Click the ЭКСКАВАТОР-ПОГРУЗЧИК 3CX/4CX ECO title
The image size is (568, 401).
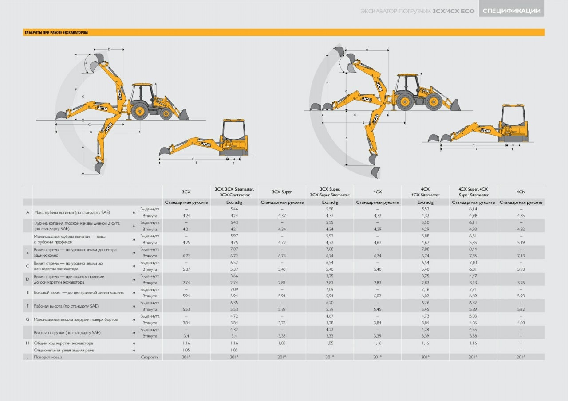click(x=417, y=11)
